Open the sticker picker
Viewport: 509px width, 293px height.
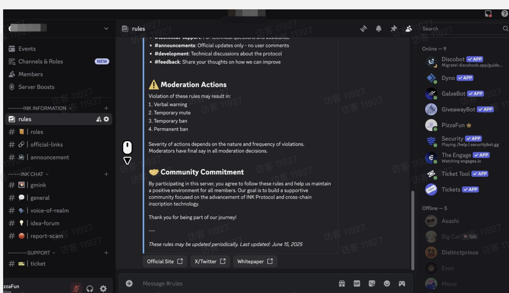click(x=372, y=284)
